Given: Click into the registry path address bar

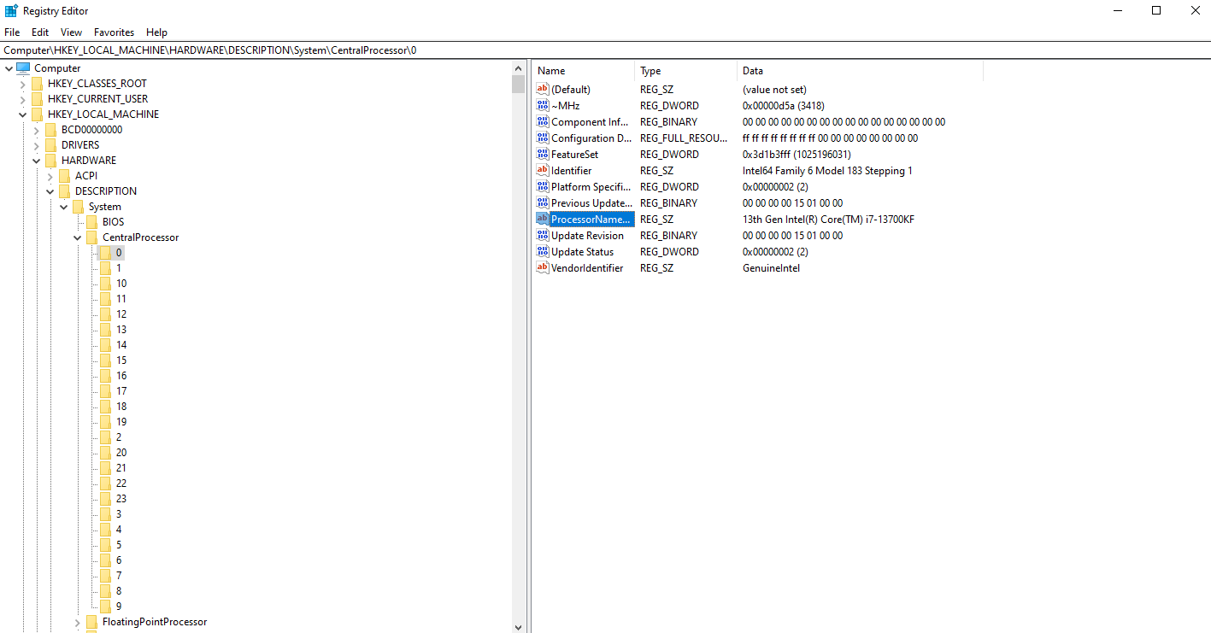Looking at the screenshot, I should [605, 50].
